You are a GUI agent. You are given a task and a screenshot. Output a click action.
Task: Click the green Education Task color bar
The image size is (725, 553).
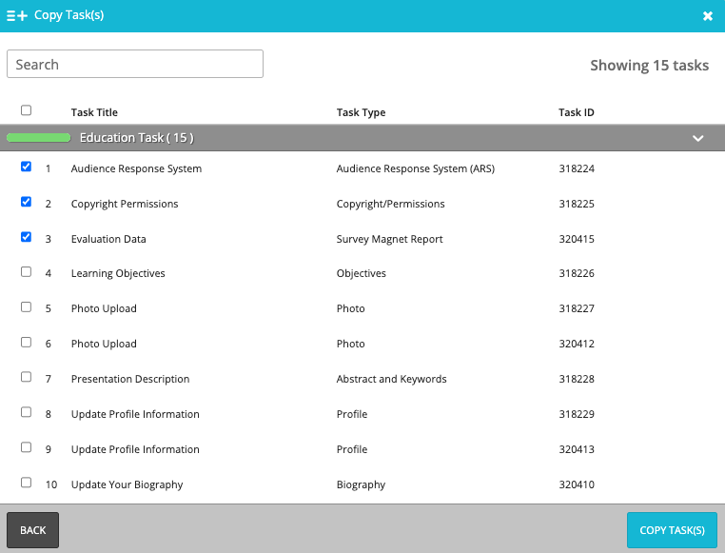38,138
